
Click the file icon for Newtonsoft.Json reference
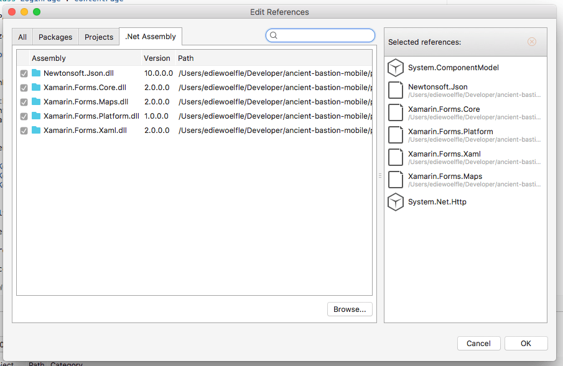pyautogui.click(x=396, y=90)
